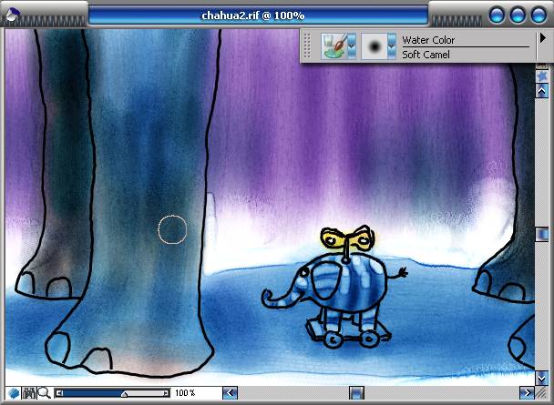Viewport: 554px width, 405px height.
Task: Click the horizontal scrollbar left arrow
Action: tap(230, 392)
